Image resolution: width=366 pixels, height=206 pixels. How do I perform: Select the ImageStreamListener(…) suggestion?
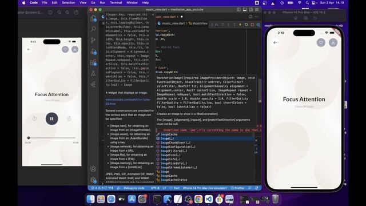tap(205, 168)
